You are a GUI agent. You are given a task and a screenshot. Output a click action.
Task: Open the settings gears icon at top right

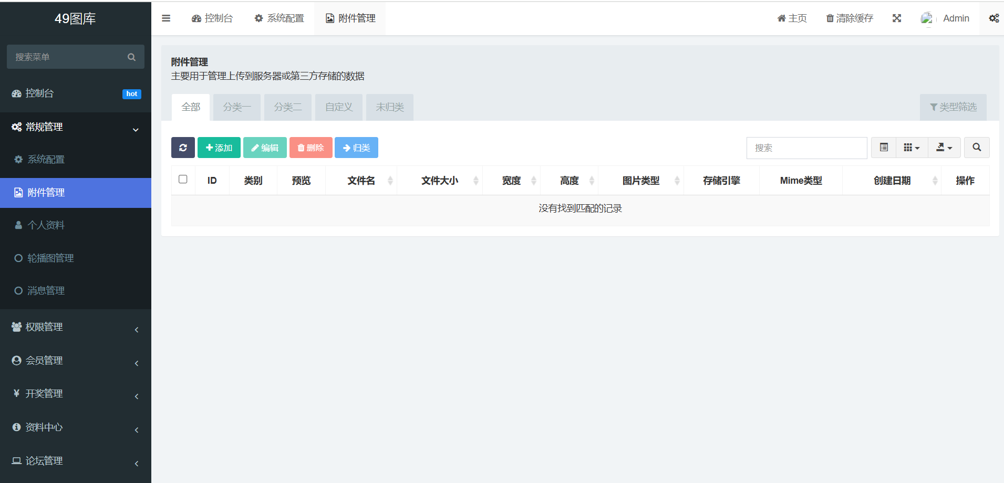click(x=993, y=18)
